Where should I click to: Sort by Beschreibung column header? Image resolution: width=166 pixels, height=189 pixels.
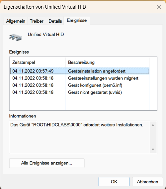(108, 62)
